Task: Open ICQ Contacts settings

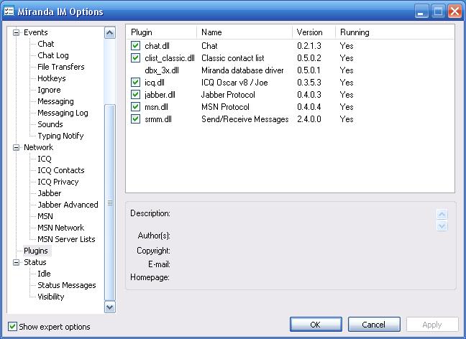Action: (x=61, y=170)
